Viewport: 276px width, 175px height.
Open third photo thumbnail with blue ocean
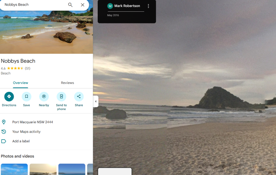[72, 169]
